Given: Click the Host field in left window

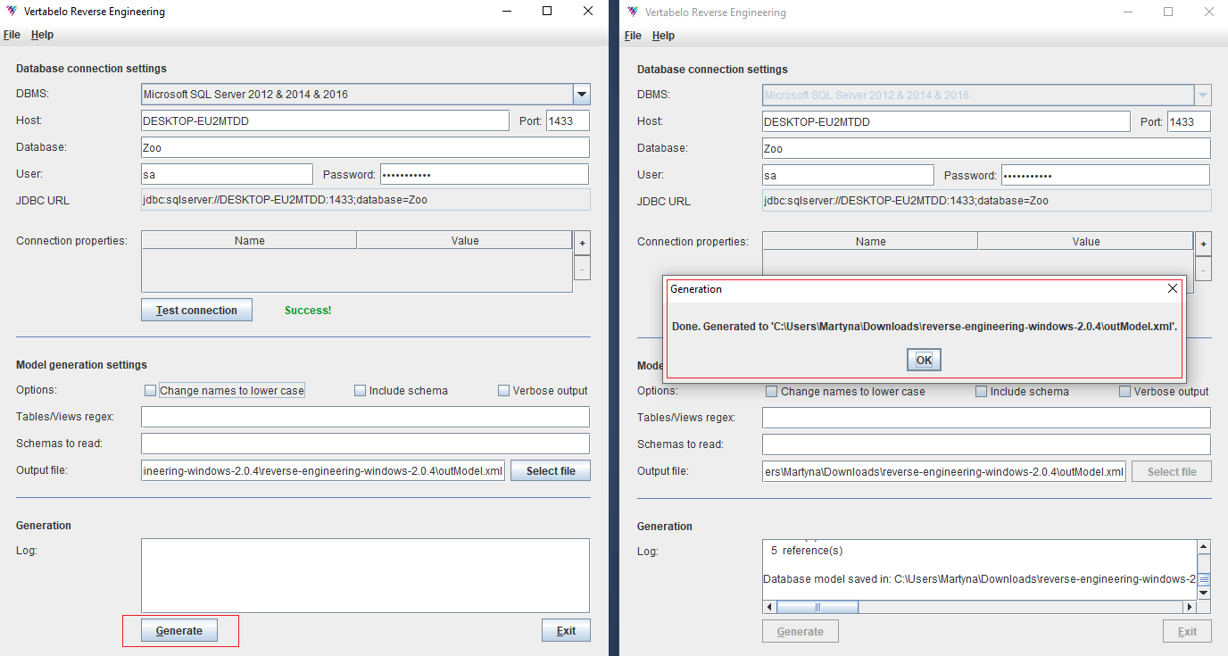Looking at the screenshot, I should pyautogui.click(x=325, y=120).
